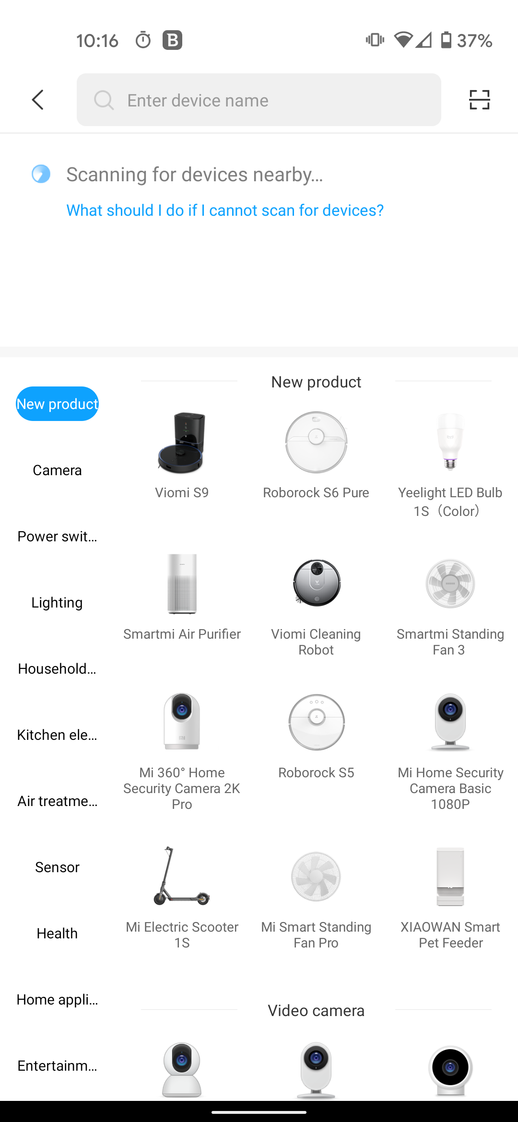Screen dimensions: 518x1122
Task: Tap the back arrow icon
Action: click(x=38, y=100)
